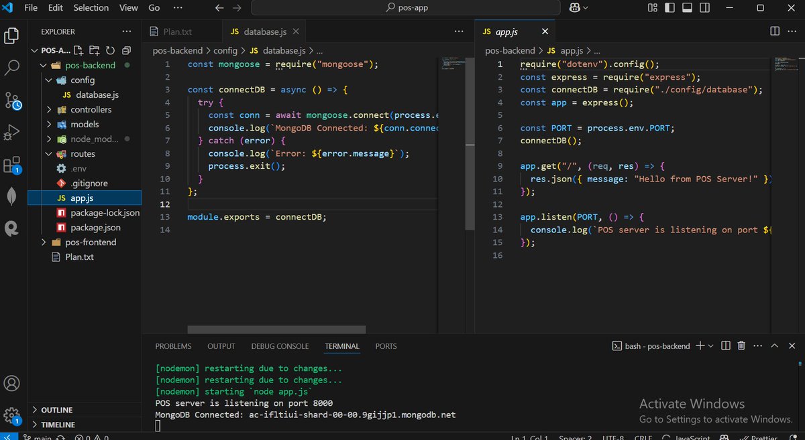805x440 pixels.
Task: Open the Copilot dropdown arrow in title bar
Action: point(586,8)
